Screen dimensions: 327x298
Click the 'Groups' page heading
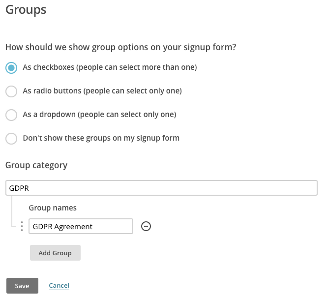[26, 10]
